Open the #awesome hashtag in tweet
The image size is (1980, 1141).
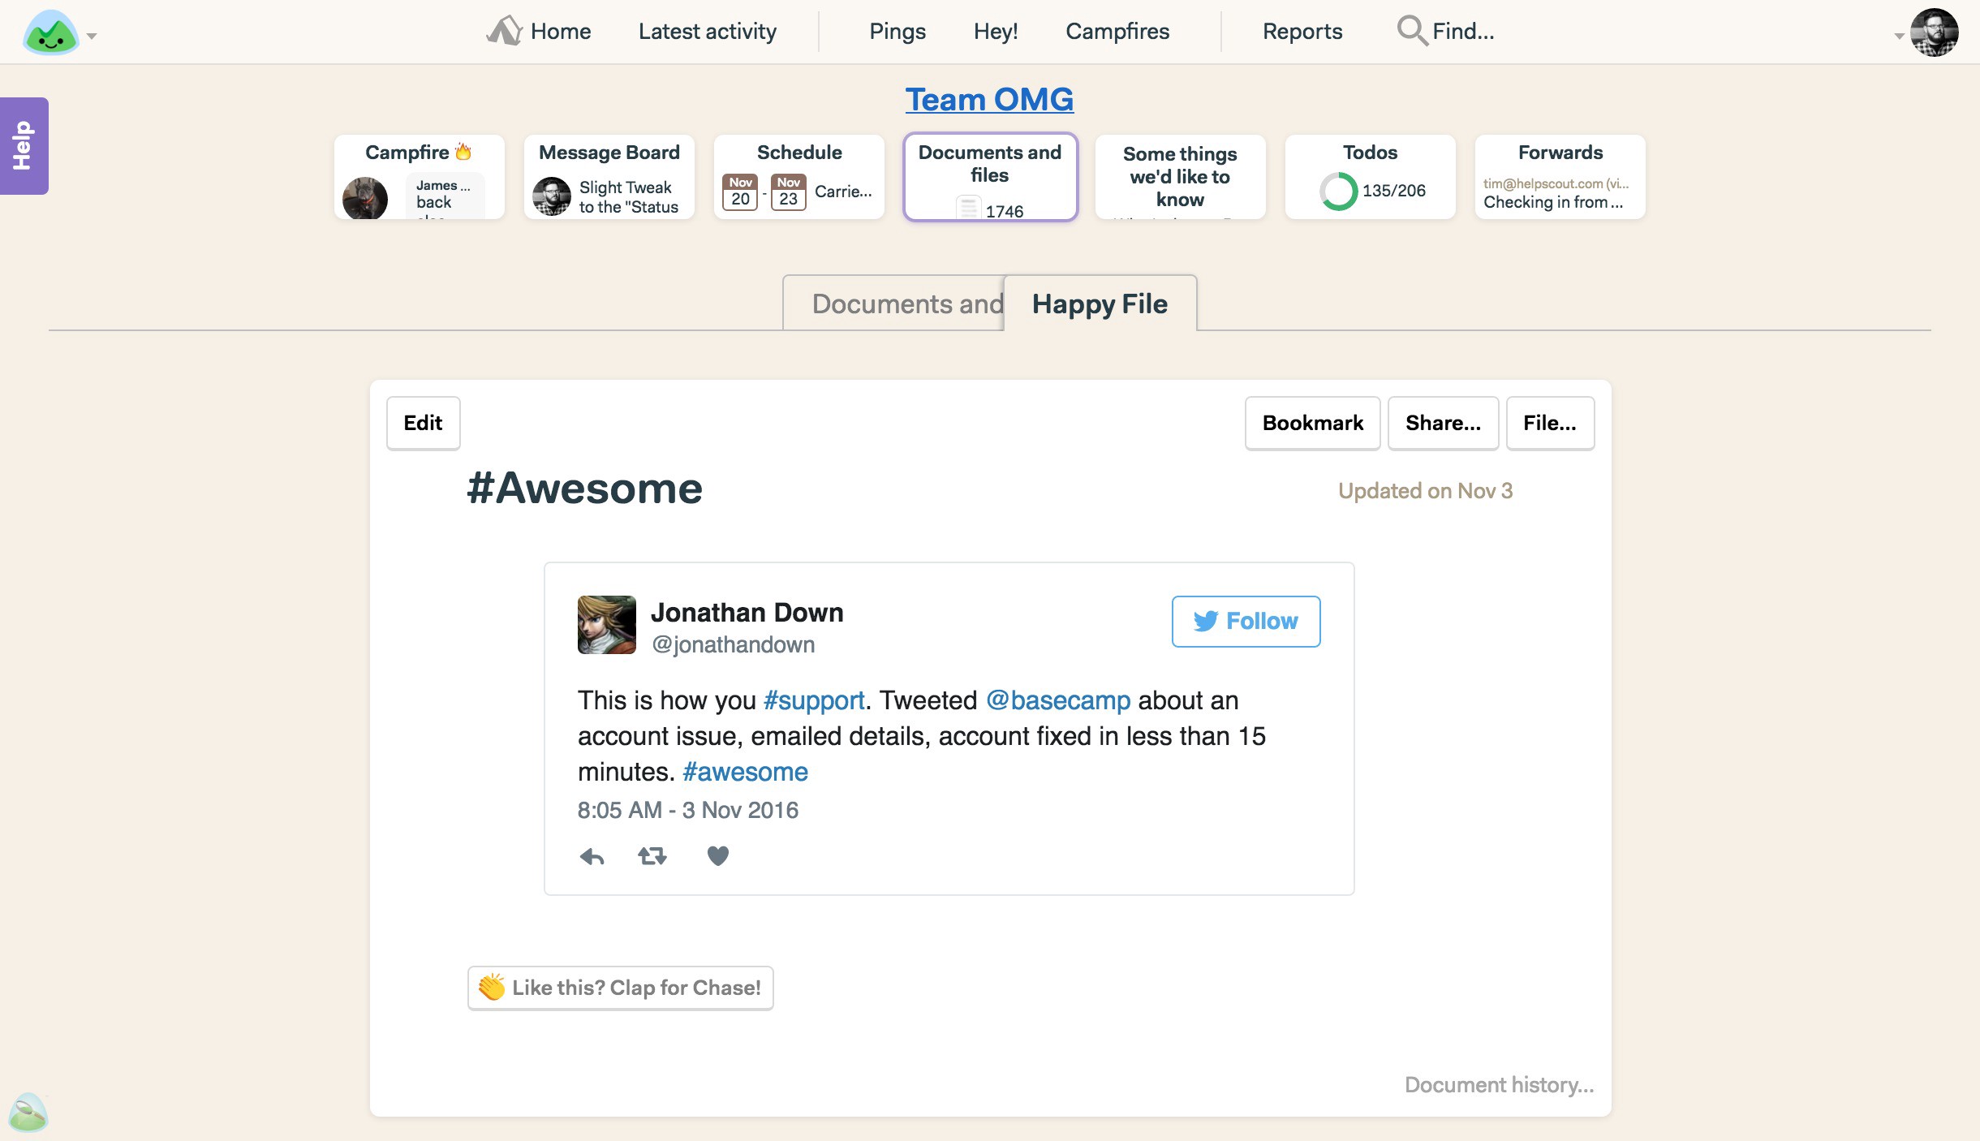pos(745,772)
